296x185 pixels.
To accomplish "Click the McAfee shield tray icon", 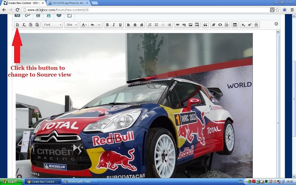I will (x=270, y=182).
